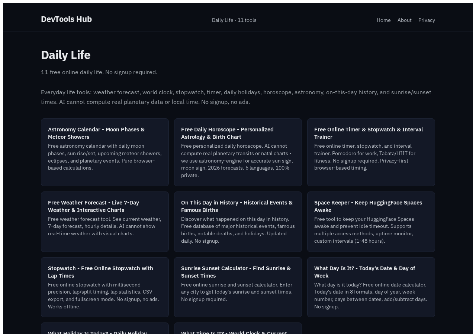Screen dimensions: 476x334
Task: Click the date calculator description about 8 formats
Action: tap(371, 296)
